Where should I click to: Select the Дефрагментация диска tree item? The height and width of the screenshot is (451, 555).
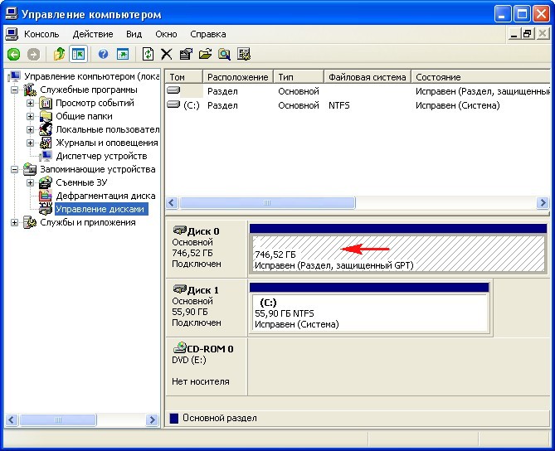click(105, 196)
